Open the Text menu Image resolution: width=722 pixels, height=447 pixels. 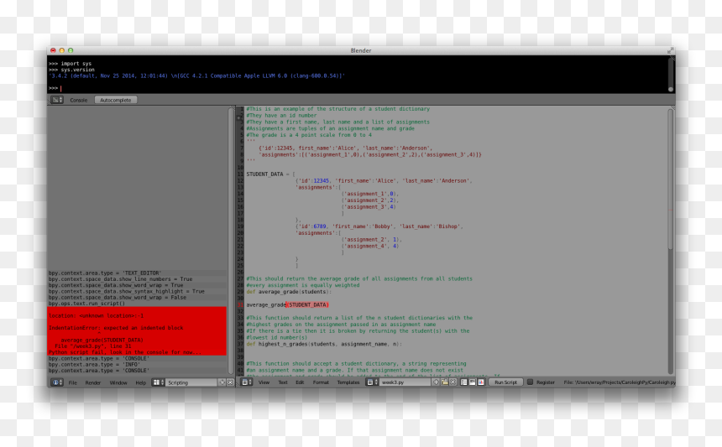283,382
